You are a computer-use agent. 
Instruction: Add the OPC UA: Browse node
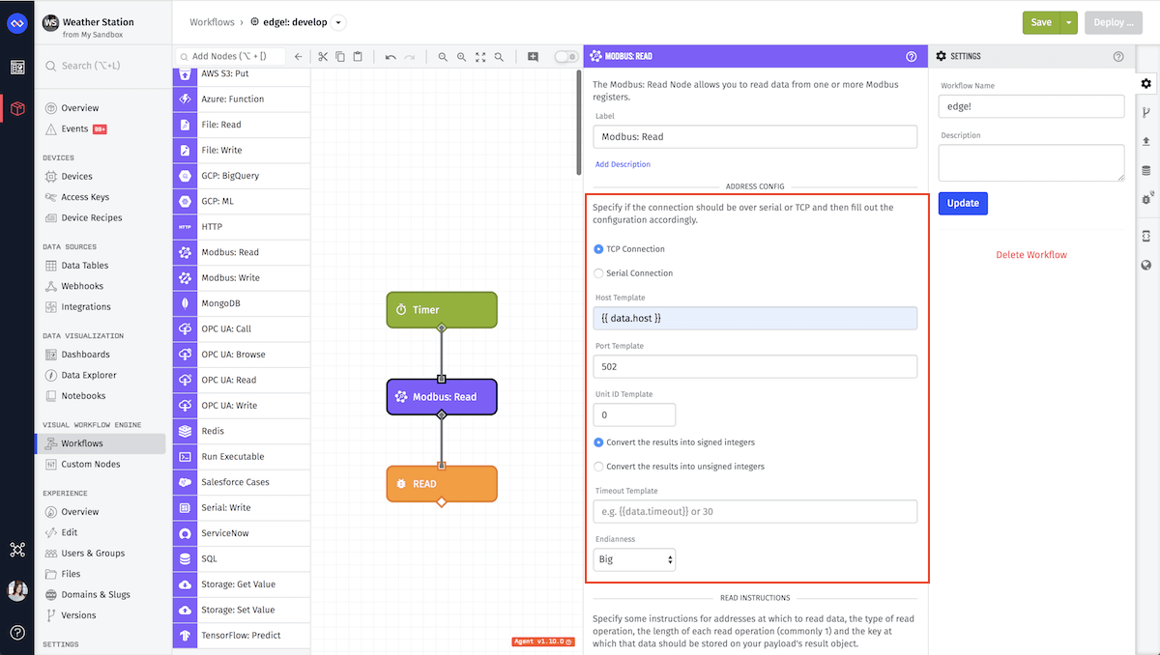click(242, 355)
